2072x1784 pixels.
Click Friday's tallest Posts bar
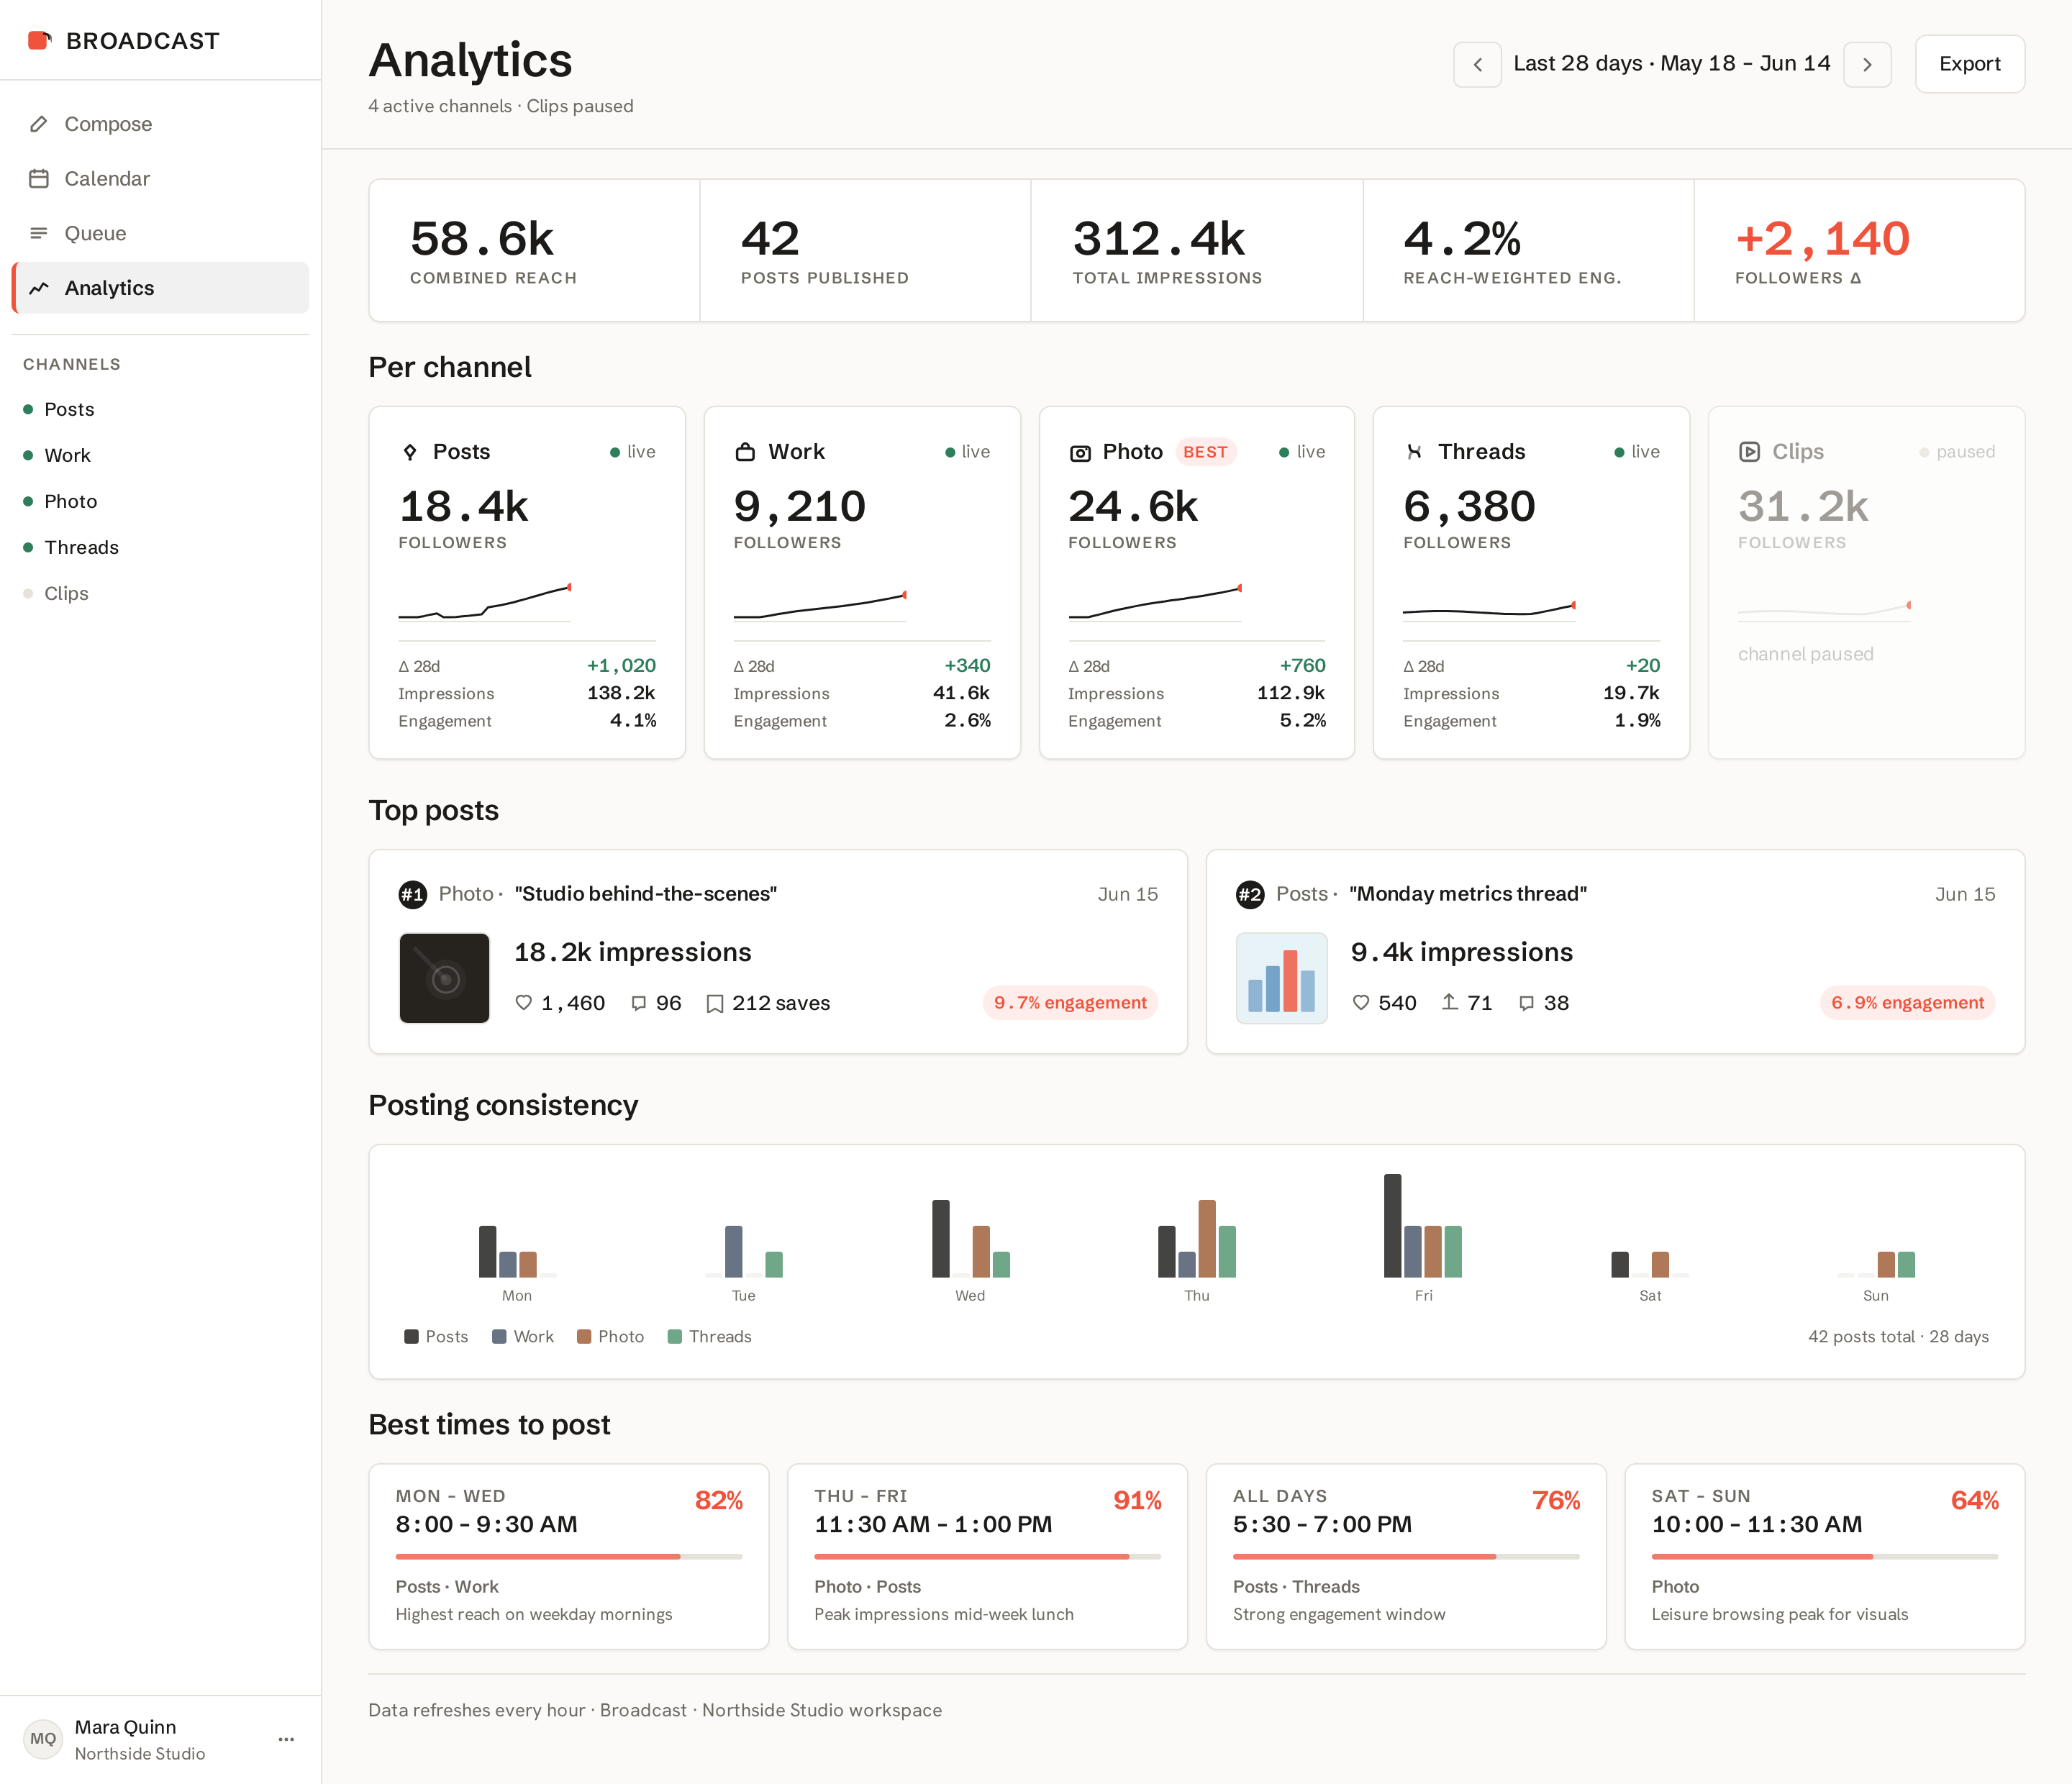coord(1392,1226)
